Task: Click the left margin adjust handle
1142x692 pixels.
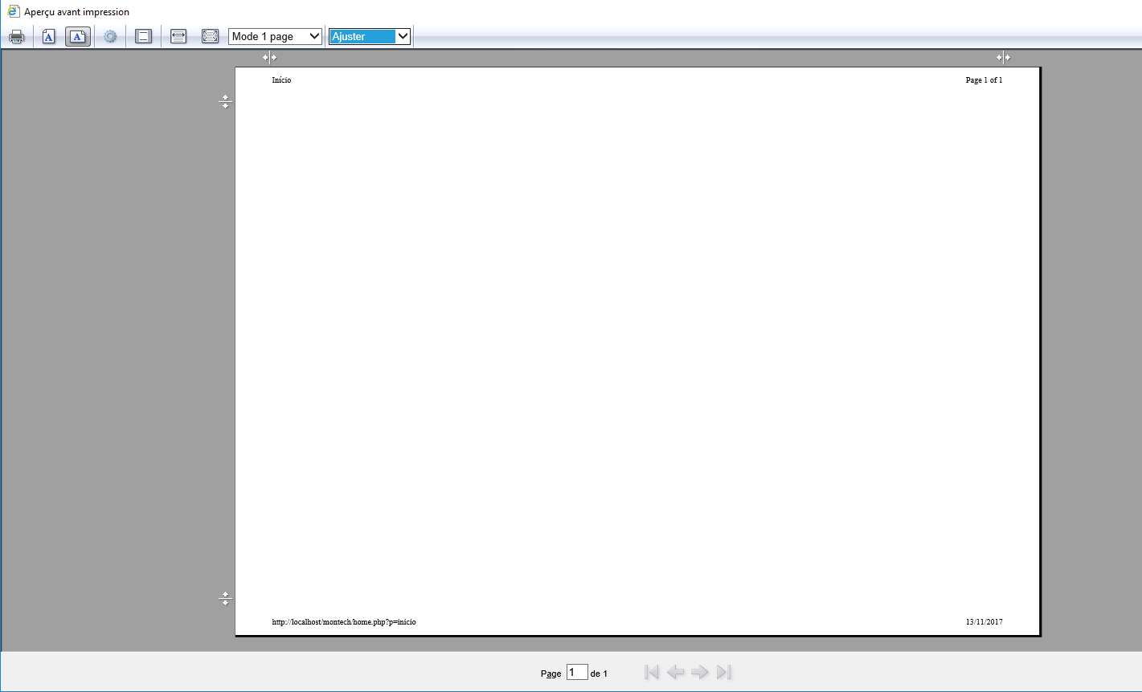Action: click(x=270, y=57)
